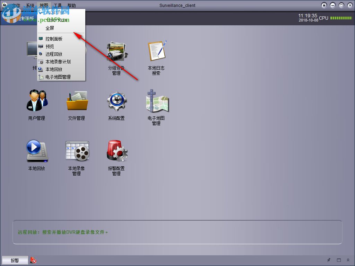Image resolution: width=355 pixels, height=266 pixels.
Task: Pin the bottom alarm panel
Action: click(x=329, y=260)
